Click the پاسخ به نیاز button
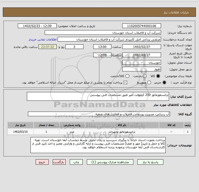Image resolution: width=199 pixels, height=192 pixels. [150, 162]
